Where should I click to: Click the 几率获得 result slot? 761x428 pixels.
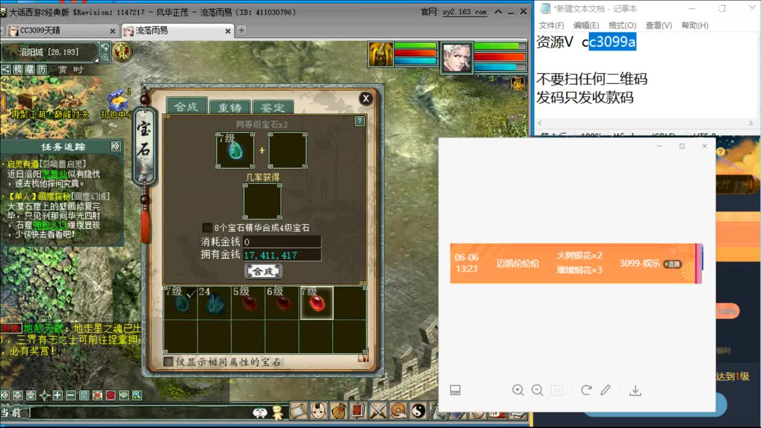click(262, 202)
